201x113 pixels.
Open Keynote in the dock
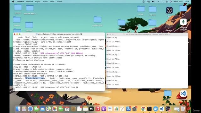(x=110, y=109)
